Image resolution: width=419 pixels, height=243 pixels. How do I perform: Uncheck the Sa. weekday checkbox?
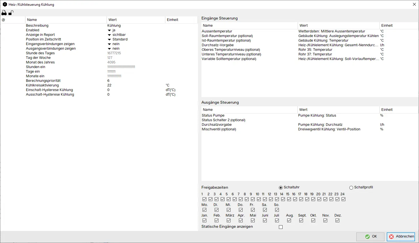[x=265, y=210]
